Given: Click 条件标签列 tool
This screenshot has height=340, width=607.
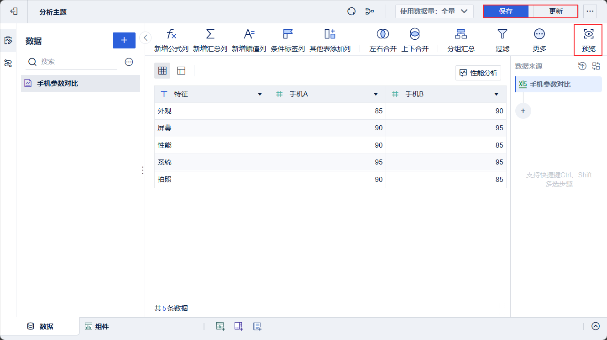Looking at the screenshot, I should tap(288, 40).
